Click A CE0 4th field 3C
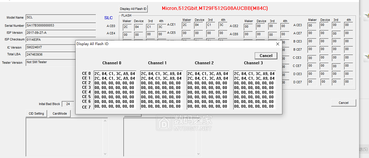The width and height of the screenshot is (369, 158). click(x=162, y=27)
